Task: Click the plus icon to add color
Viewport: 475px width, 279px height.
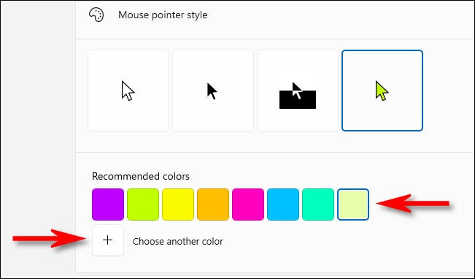Action: pyautogui.click(x=108, y=240)
